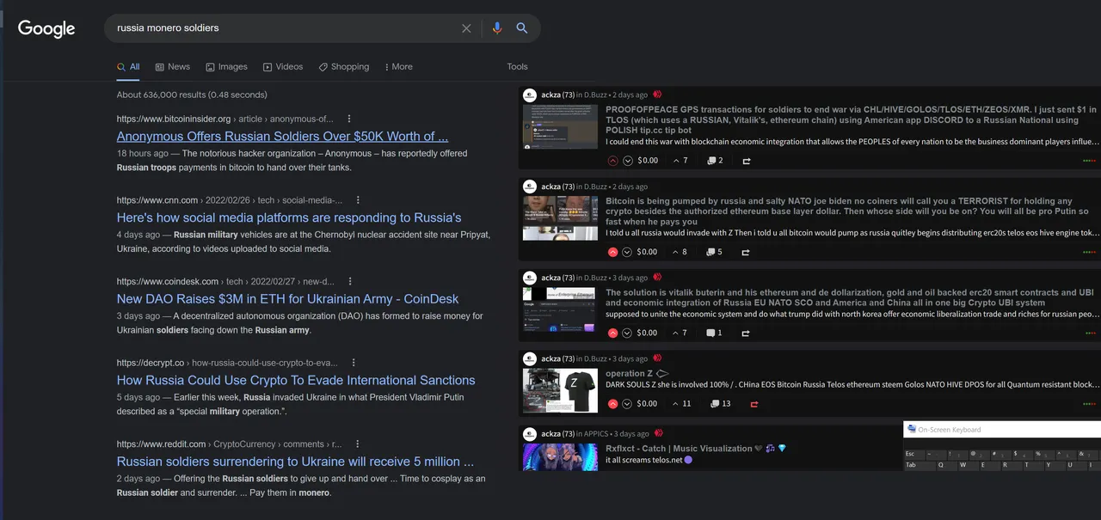Screen dimensions: 1101x520
Task: Open the 13 comments on the operation Z post
Action: [x=719, y=403]
